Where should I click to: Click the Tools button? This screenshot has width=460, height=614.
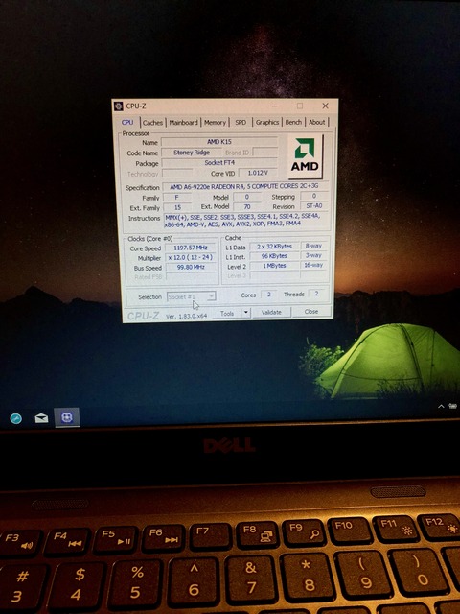click(227, 314)
